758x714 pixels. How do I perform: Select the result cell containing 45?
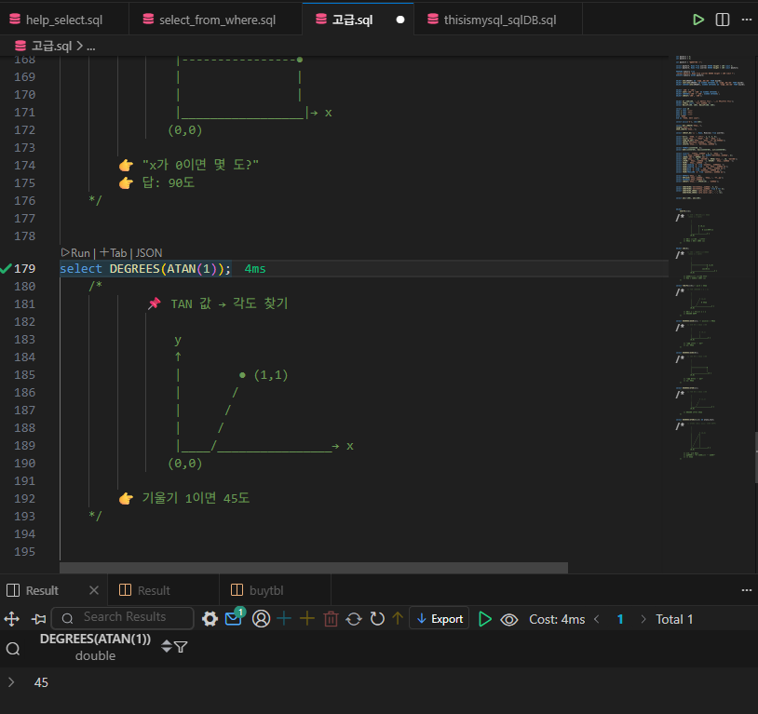[41, 682]
